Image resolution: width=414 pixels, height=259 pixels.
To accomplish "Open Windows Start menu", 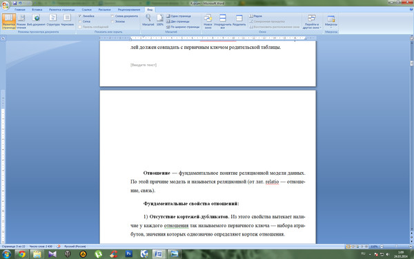I will tap(7, 254).
